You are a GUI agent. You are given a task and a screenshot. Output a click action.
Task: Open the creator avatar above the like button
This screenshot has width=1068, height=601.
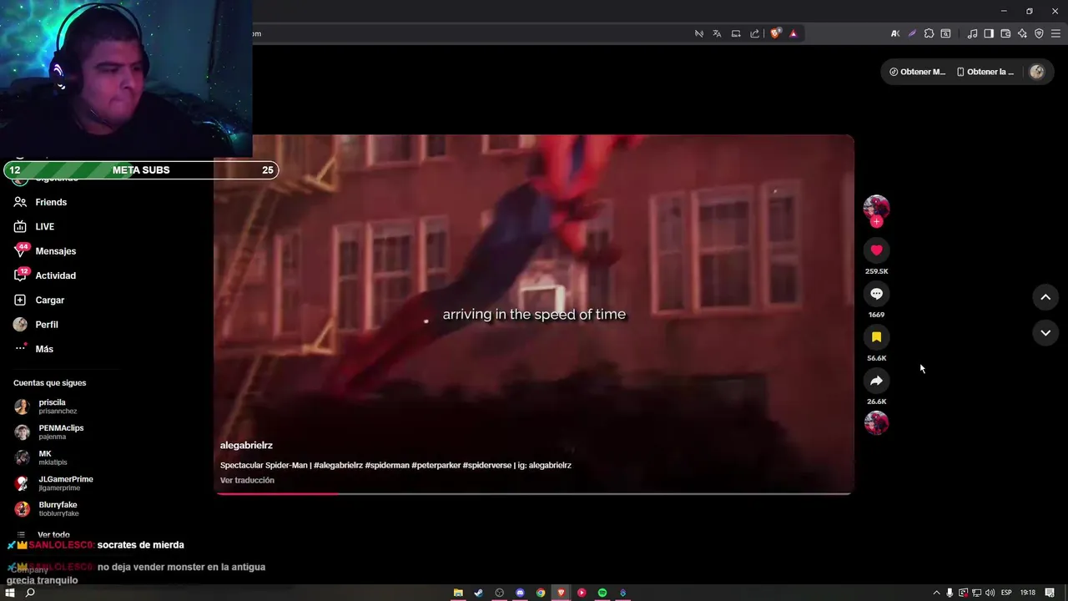876,207
